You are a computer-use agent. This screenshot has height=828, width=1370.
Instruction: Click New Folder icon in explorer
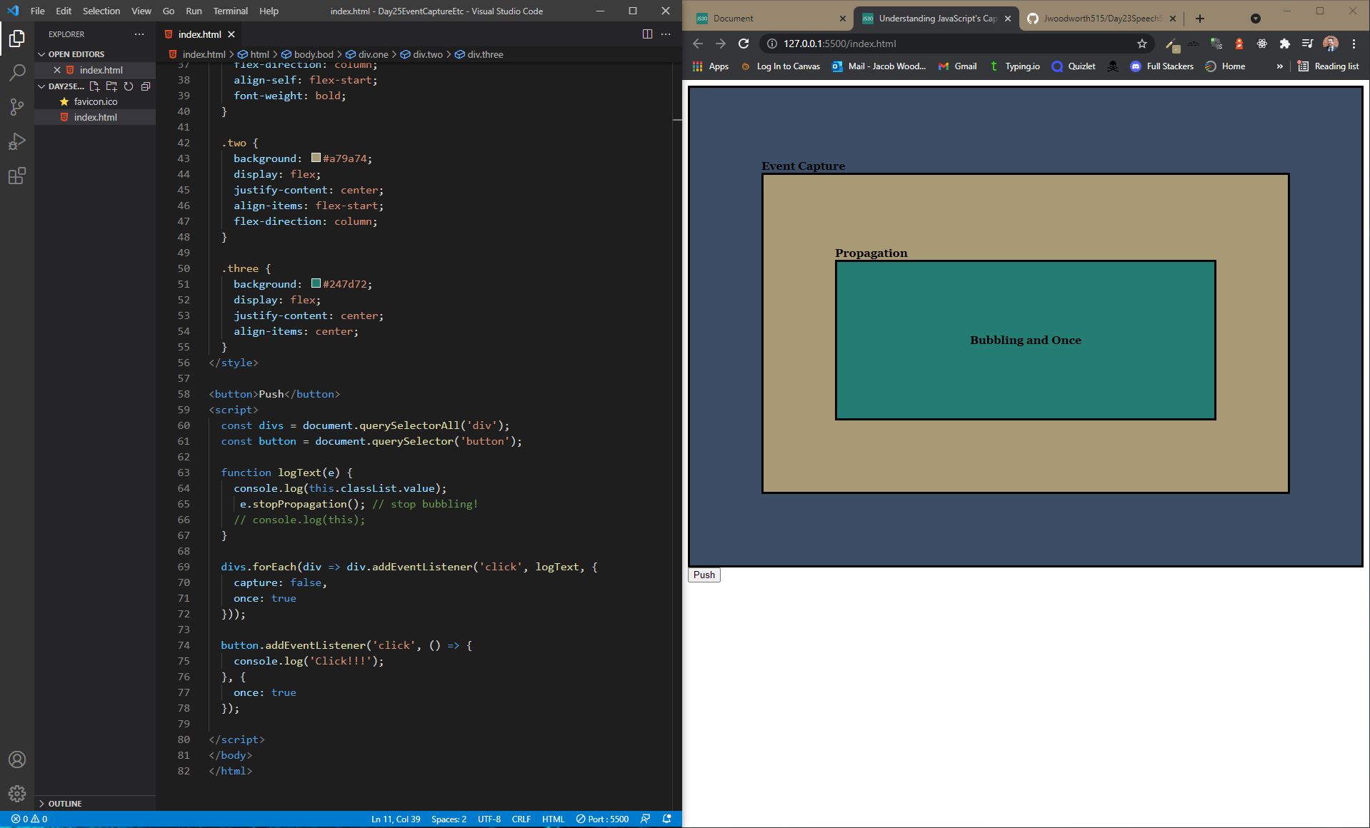(x=111, y=86)
